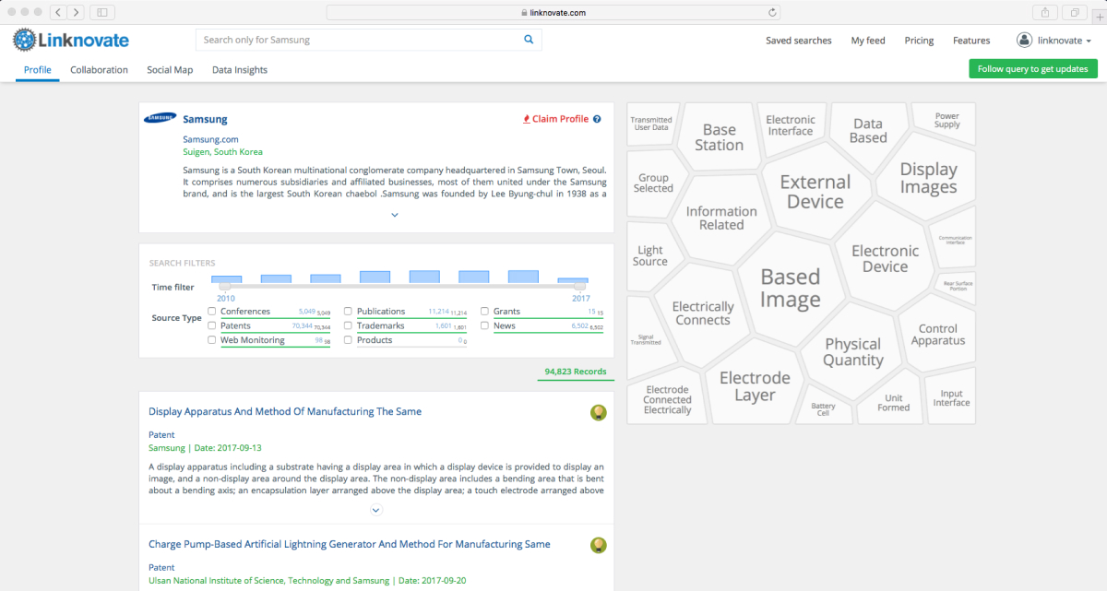This screenshot has width=1107, height=591.
Task: Click the search magnifier icon
Action: coord(529,40)
